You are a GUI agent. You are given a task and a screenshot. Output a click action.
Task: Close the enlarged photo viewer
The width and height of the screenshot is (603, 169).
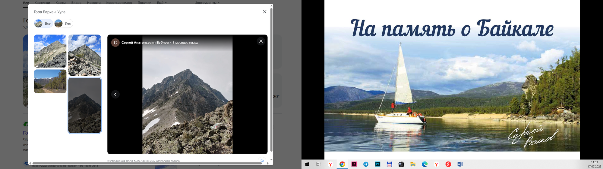pyautogui.click(x=261, y=41)
